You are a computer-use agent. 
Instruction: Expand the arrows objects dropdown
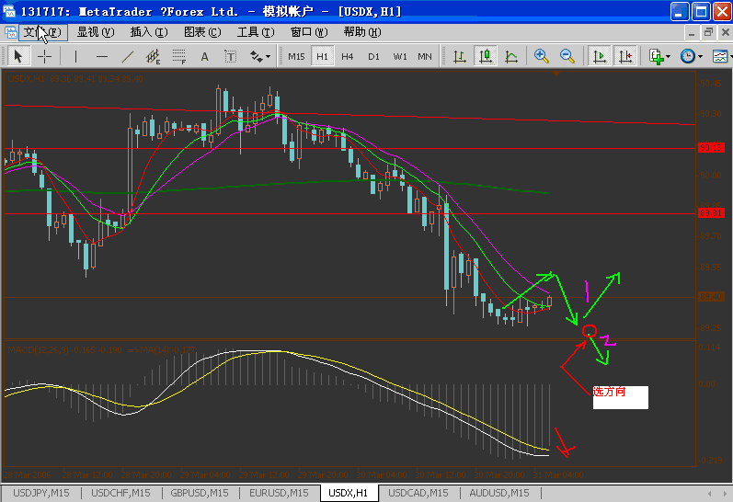[260, 57]
